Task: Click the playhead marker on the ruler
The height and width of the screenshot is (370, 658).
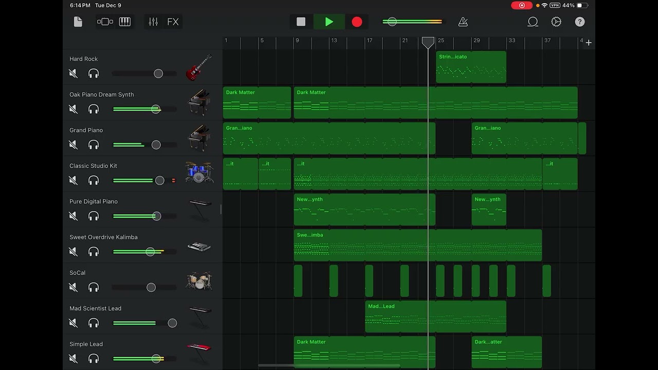Action: coord(428,43)
